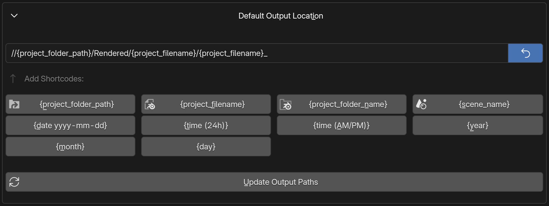Add the {time (AM/PM)} shortcode
The image size is (549, 206).
(341, 125)
